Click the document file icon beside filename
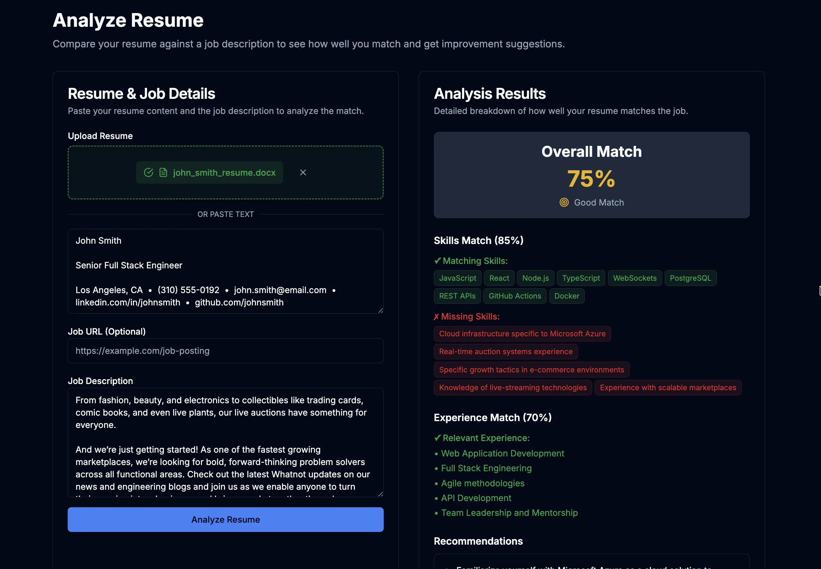The height and width of the screenshot is (569, 821). (x=163, y=173)
